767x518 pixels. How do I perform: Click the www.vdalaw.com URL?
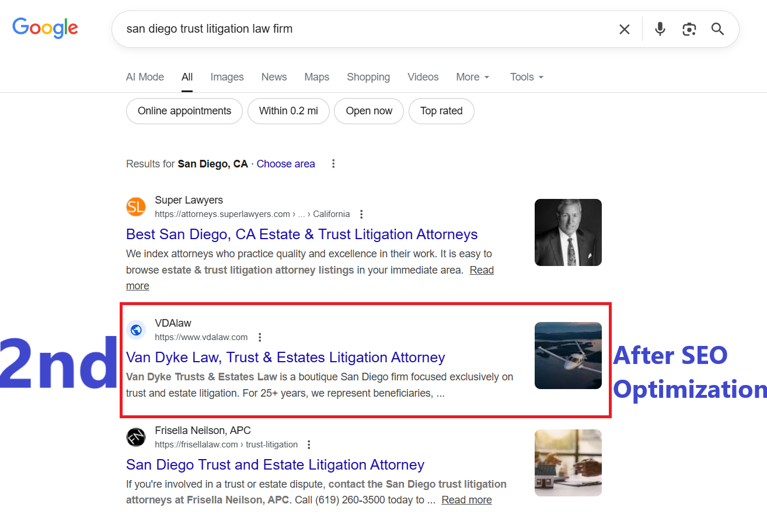coord(201,337)
